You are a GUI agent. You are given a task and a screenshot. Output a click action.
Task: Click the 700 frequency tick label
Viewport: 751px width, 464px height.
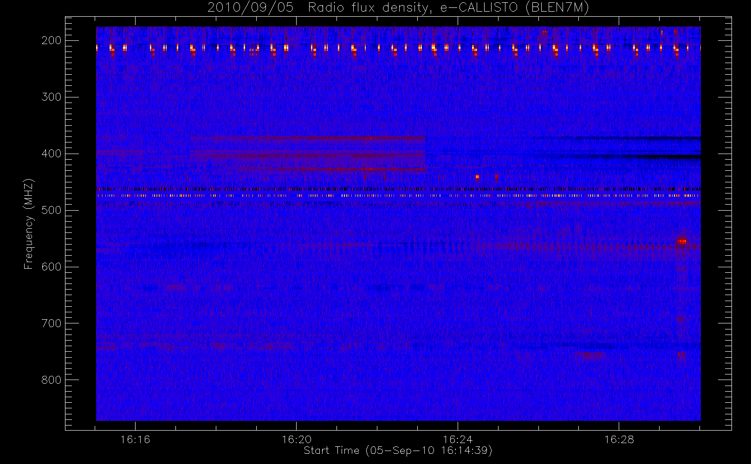tap(52, 323)
